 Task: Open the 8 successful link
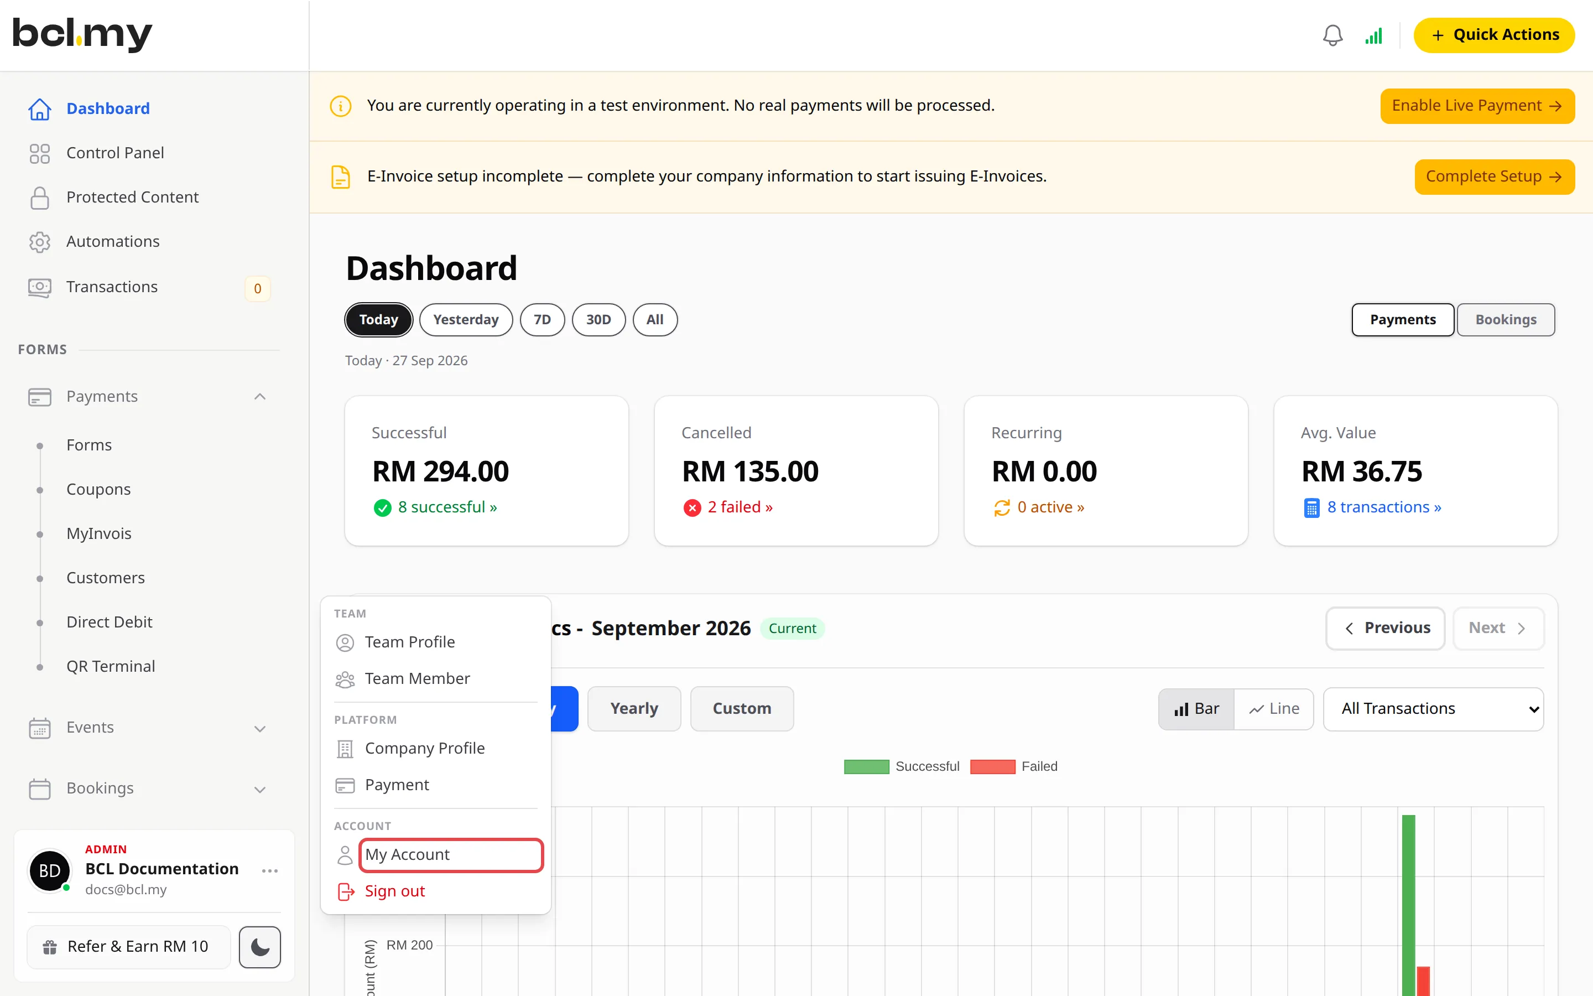pos(447,507)
